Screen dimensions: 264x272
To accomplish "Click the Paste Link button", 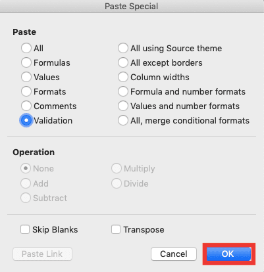I will pyautogui.click(x=42, y=254).
